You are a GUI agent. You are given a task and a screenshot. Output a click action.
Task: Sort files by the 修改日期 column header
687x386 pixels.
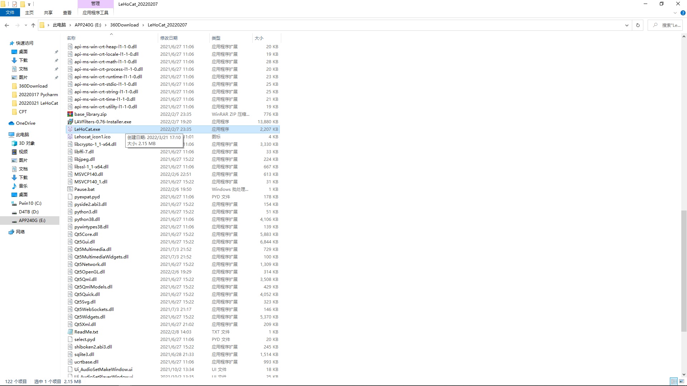pos(169,38)
